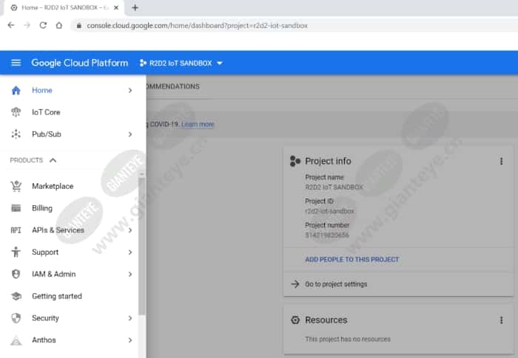Switch to the RECOMMENDATIONS tab
Screen dimensions: 518x358
point(172,86)
